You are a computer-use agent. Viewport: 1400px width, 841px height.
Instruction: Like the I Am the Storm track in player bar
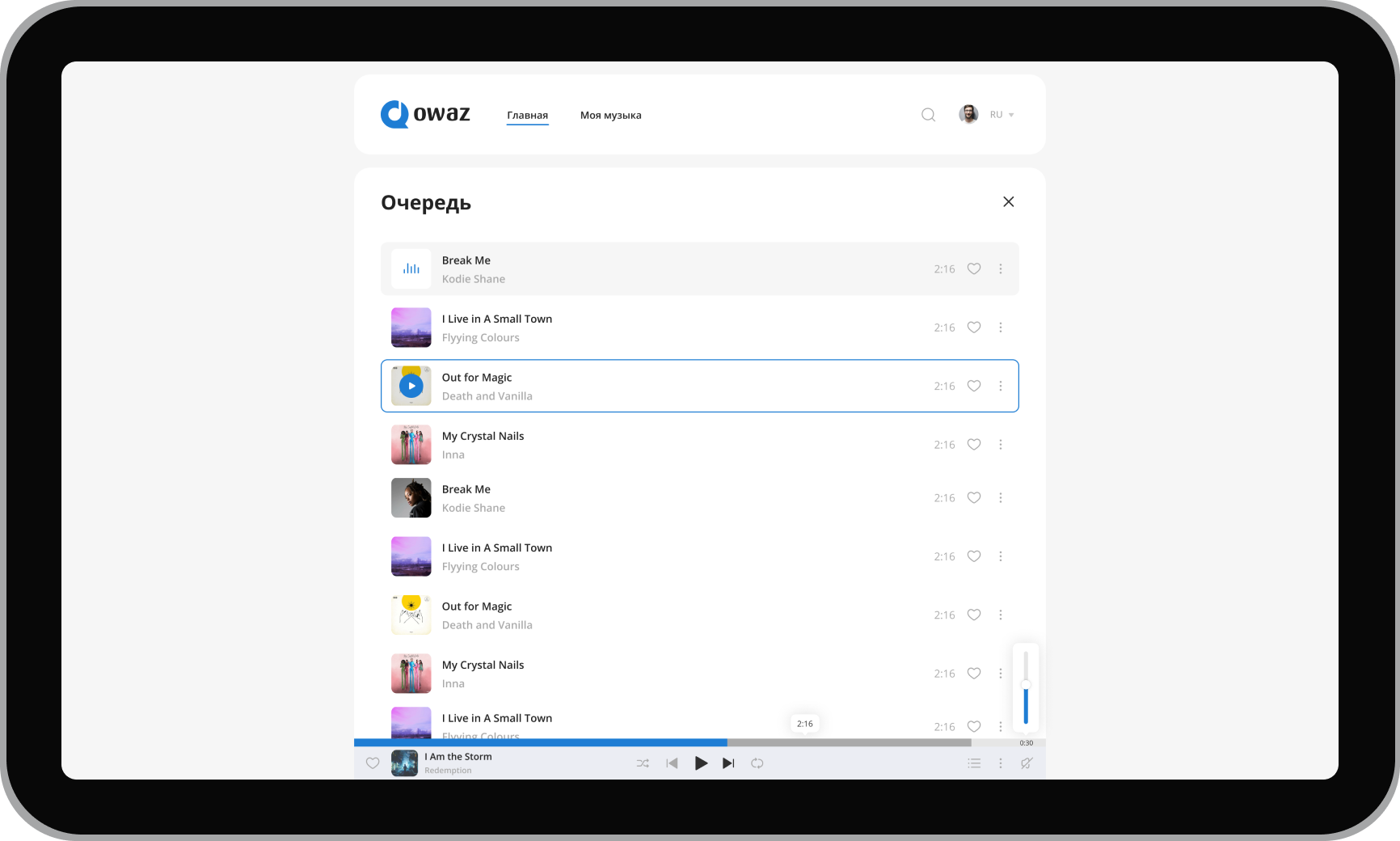point(373,763)
